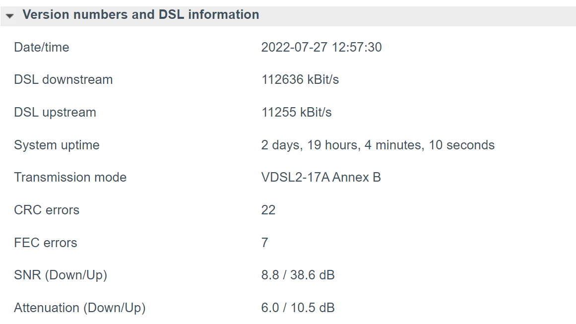576x324 pixels.
Task: Select the FEC errors label
Action: (x=46, y=243)
